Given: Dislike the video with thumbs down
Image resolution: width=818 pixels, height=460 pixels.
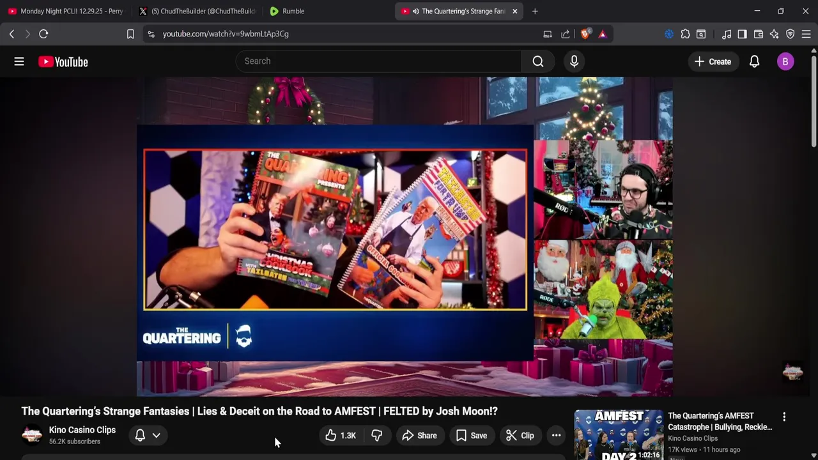Looking at the screenshot, I should tap(376, 436).
